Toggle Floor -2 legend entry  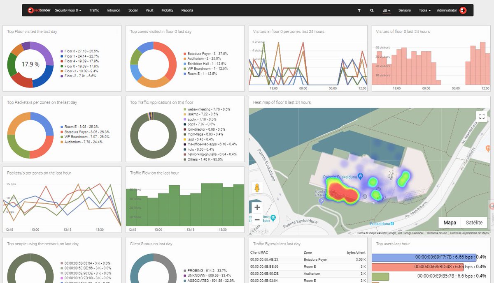point(78,76)
